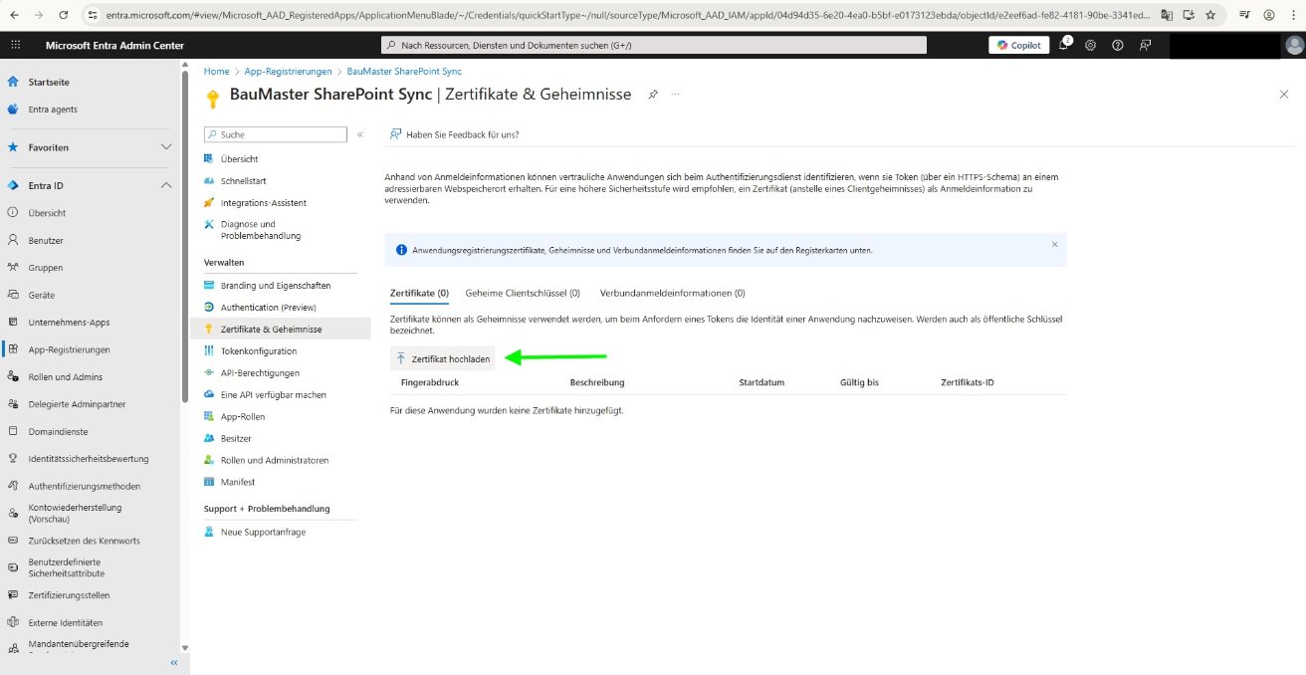The height and width of the screenshot is (675, 1306).
Task: Collapse the left navigation sidebar
Action: 173,662
